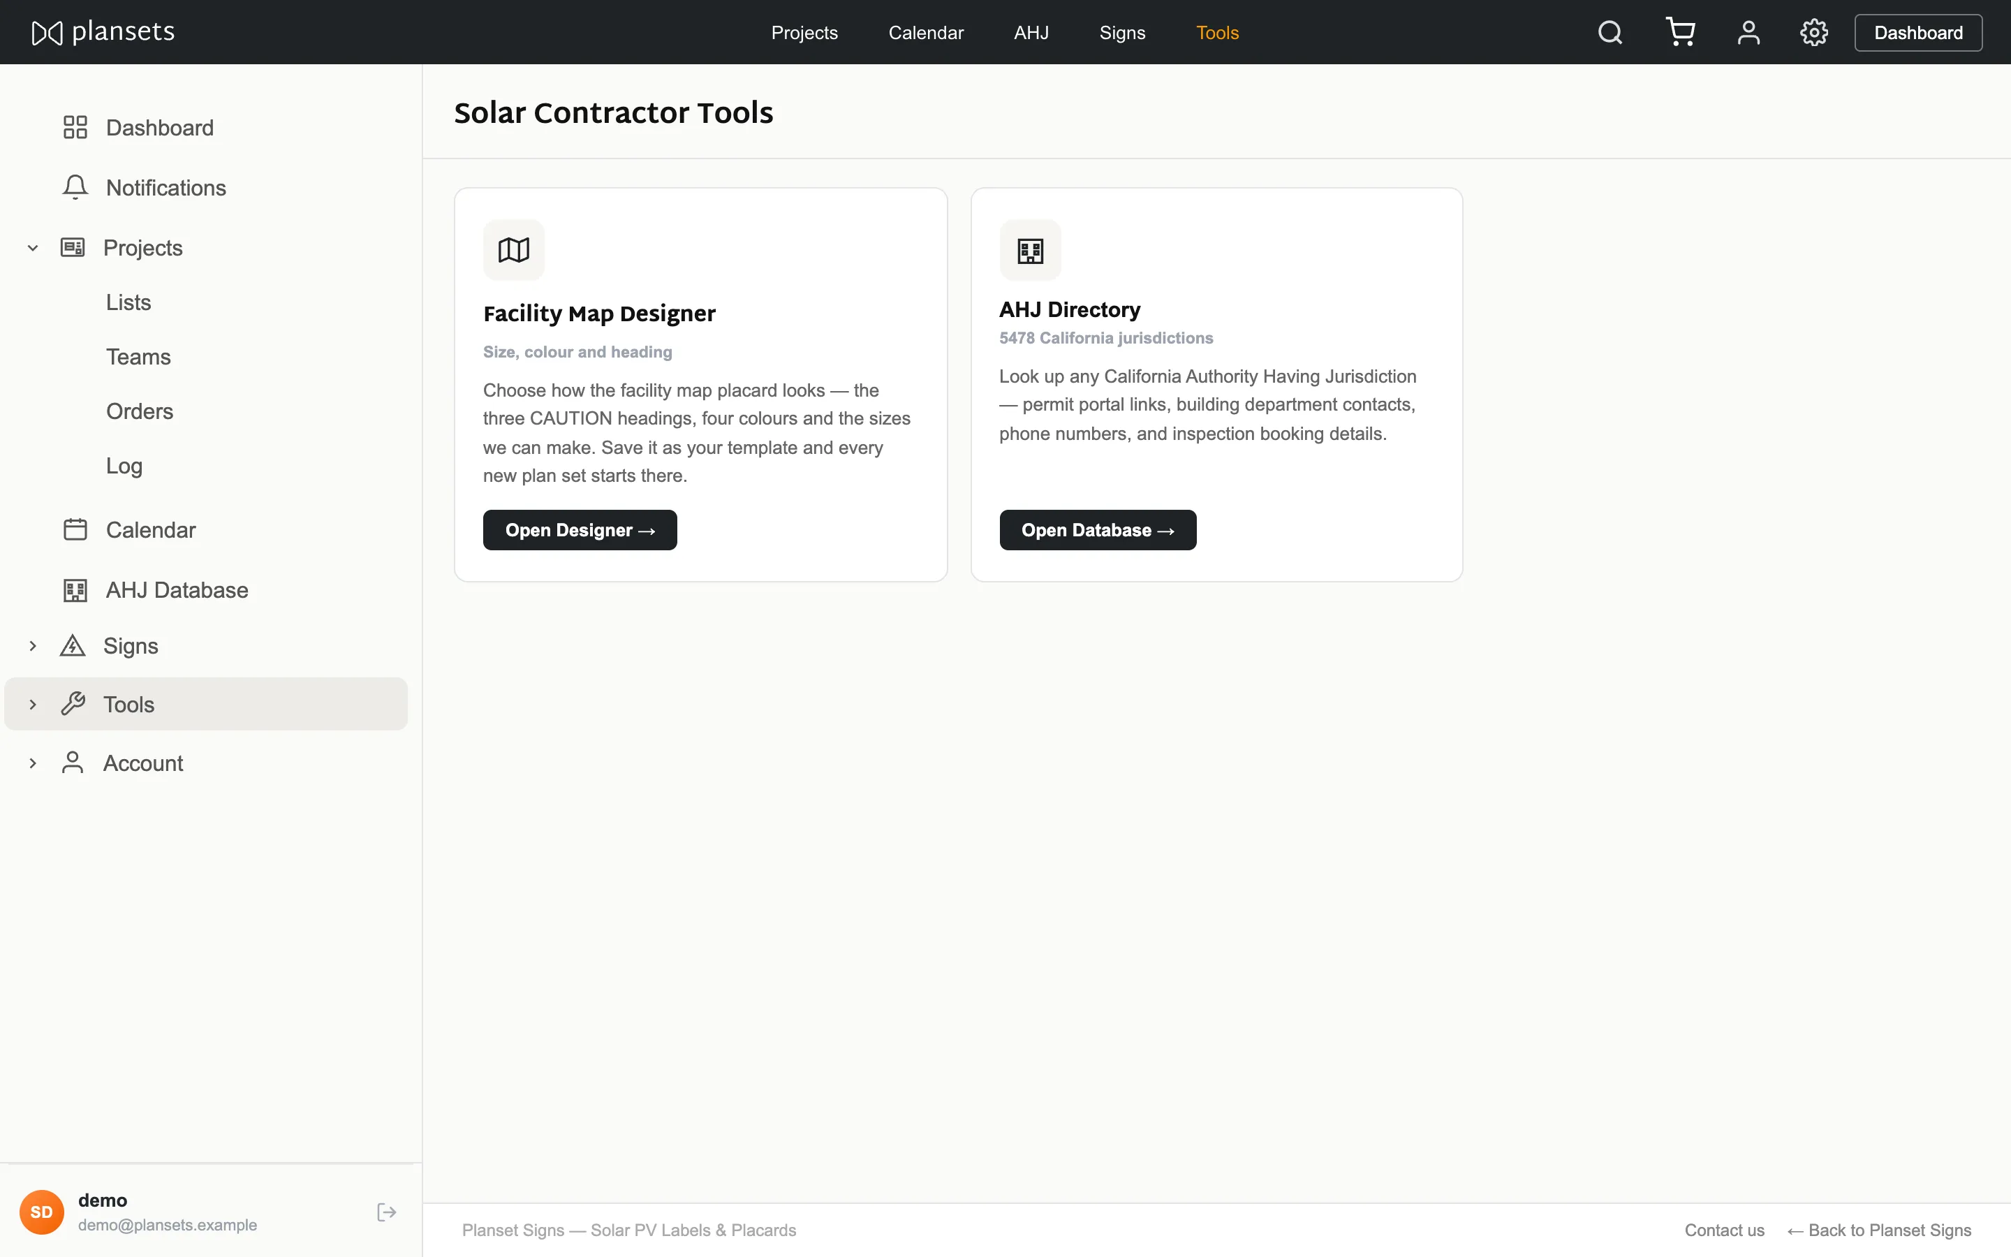The height and width of the screenshot is (1257, 2011).
Task: Open settings via the gear icon
Action: 1813,32
